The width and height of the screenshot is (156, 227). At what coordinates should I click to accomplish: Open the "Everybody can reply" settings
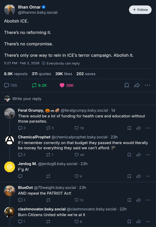[61, 63]
